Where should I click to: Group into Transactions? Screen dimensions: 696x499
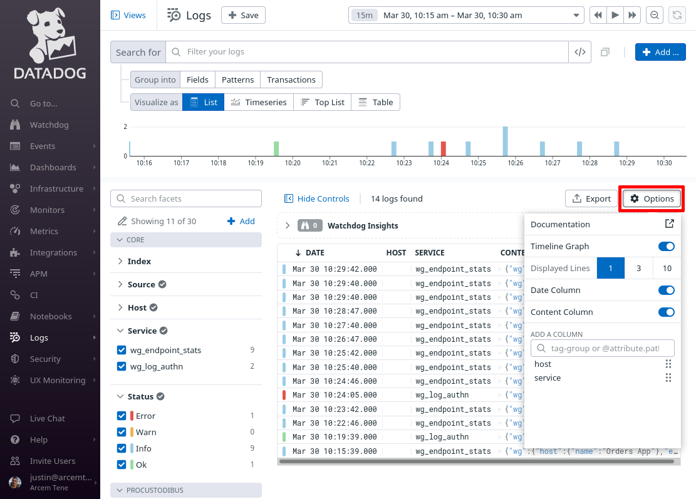tap(291, 80)
